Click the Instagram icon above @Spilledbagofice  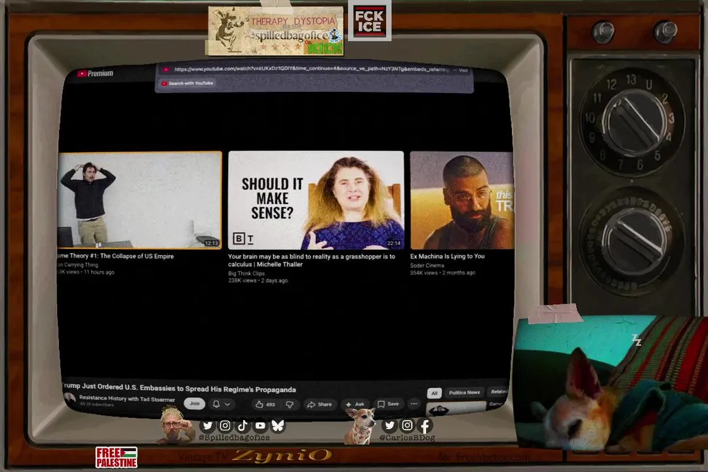pyautogui.click(x=225, y=425)
